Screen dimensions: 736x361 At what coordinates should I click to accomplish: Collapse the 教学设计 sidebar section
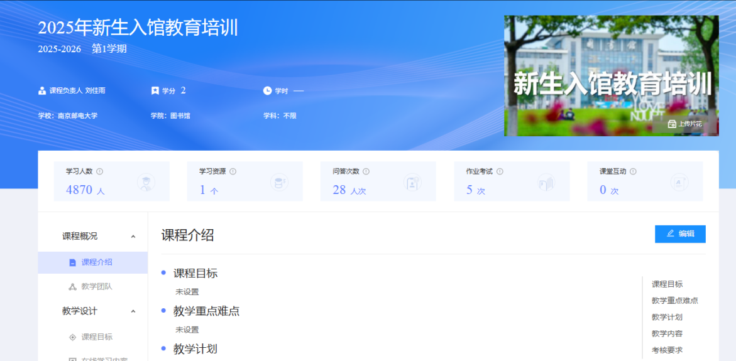133,311
